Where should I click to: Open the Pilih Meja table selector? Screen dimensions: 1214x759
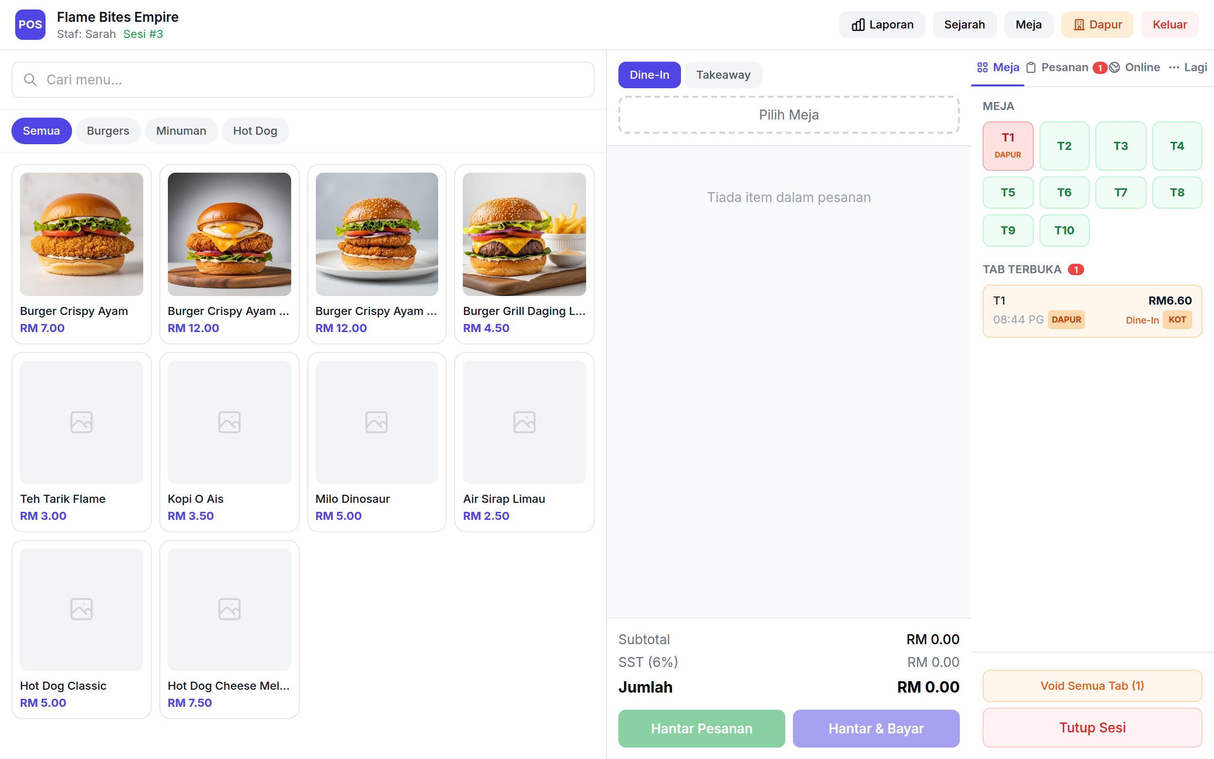point(789,115)
